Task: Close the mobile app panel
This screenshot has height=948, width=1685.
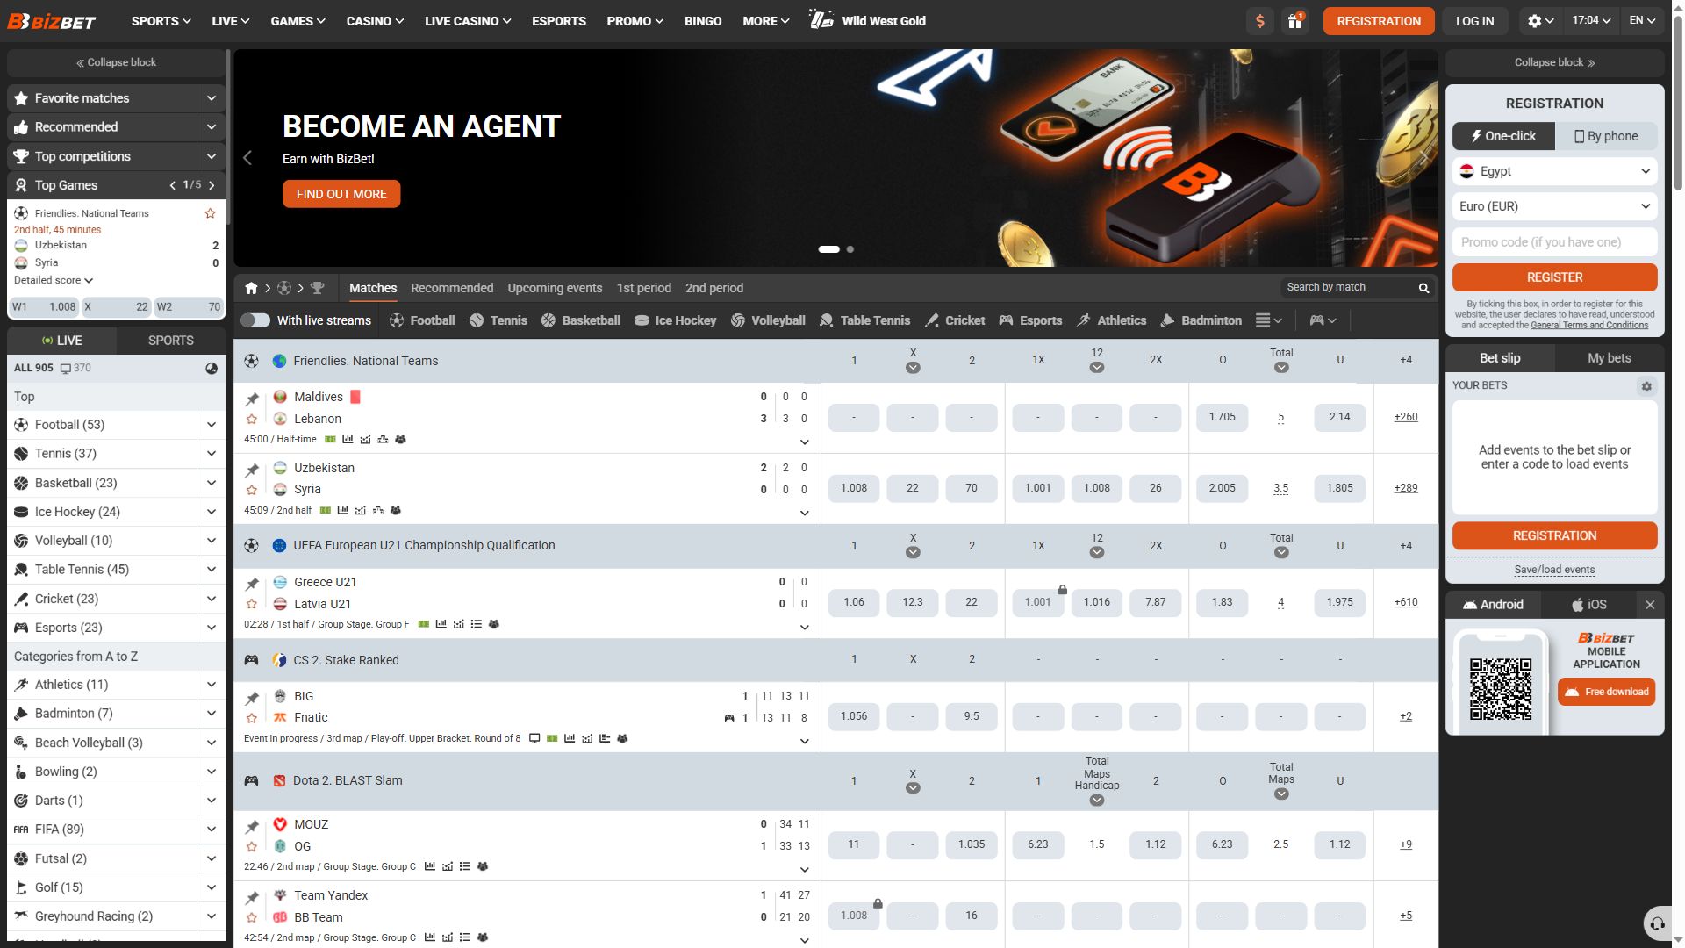Action: tap(1650, 605)
